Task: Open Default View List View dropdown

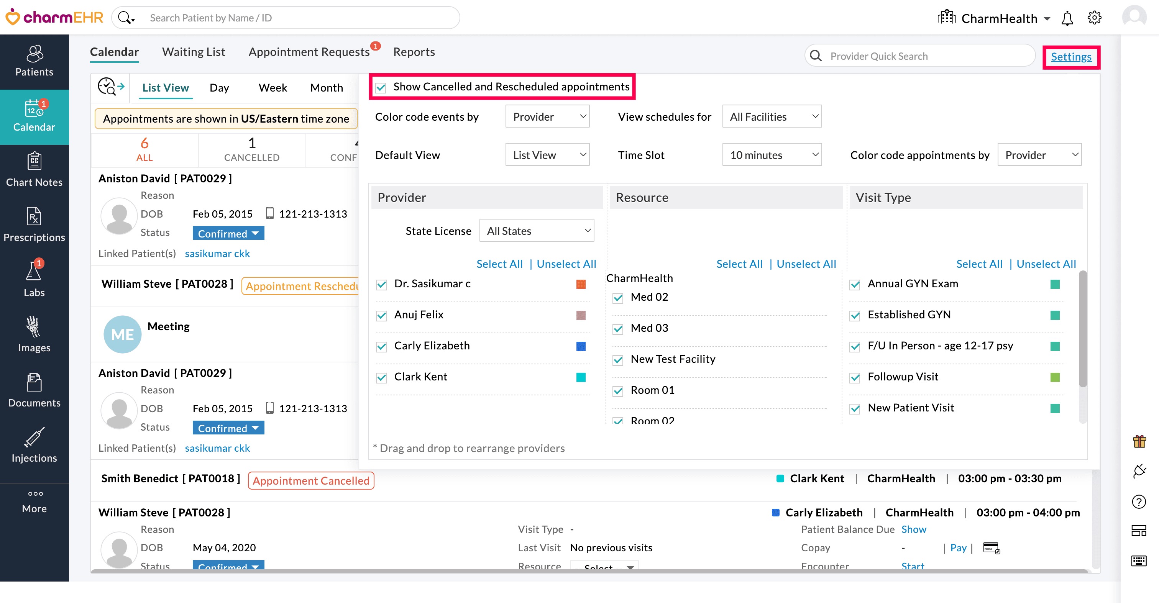Action: pos(547,155)
